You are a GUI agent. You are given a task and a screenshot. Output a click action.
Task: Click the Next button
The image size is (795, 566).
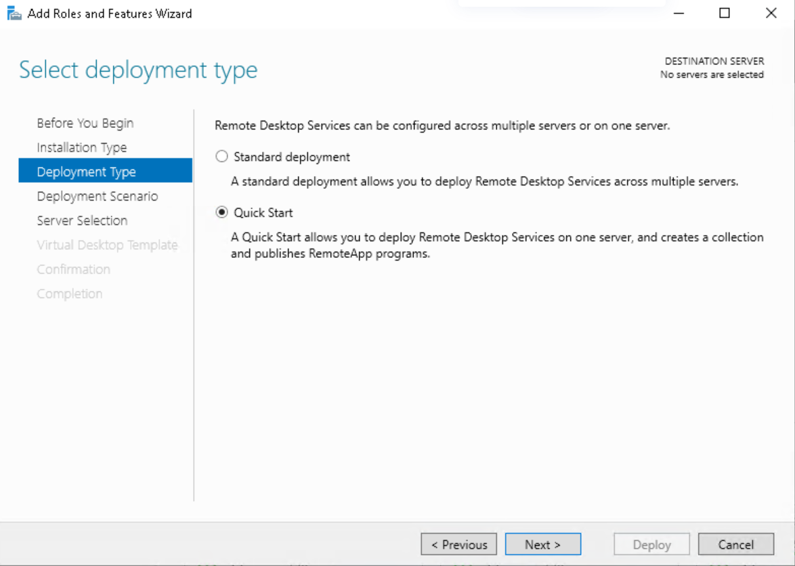543,544
